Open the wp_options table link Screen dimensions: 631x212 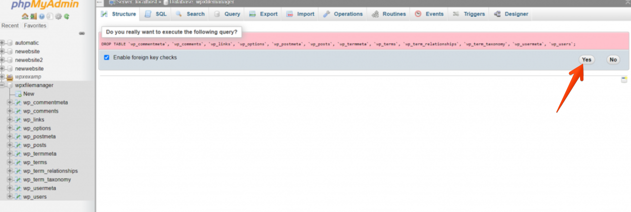[37, 128]
